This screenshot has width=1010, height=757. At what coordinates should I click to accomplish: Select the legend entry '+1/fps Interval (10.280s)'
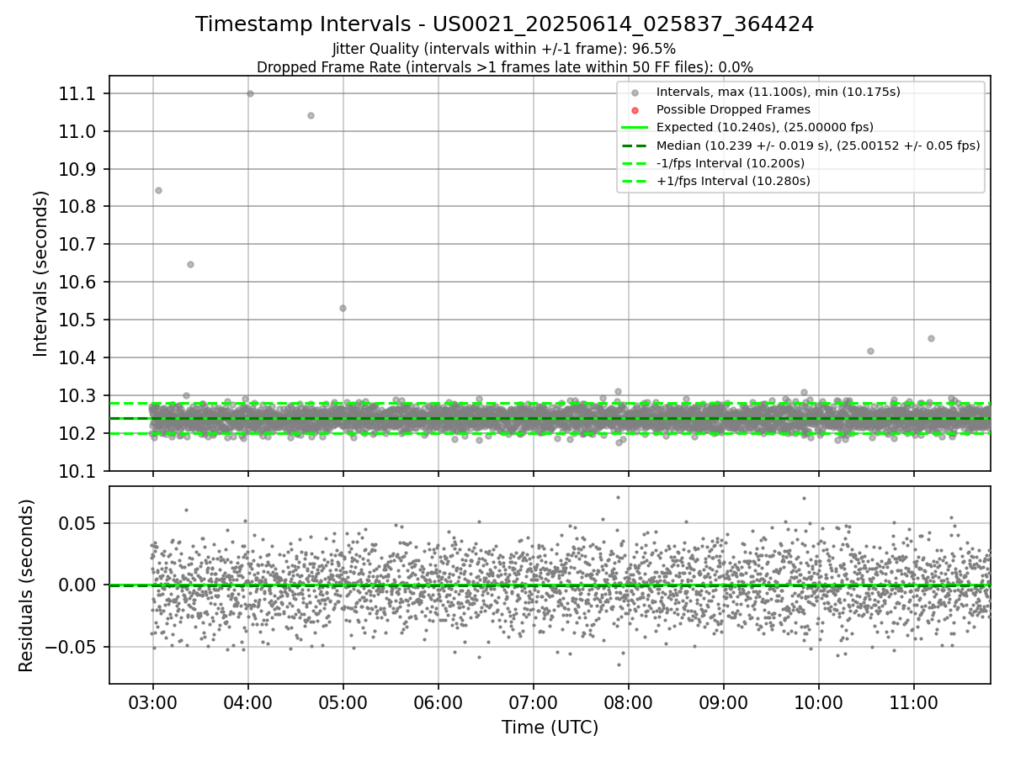point(731,180)
